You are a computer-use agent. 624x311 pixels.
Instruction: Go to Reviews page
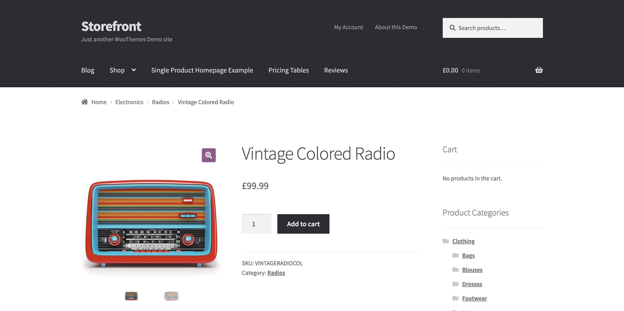336,70
